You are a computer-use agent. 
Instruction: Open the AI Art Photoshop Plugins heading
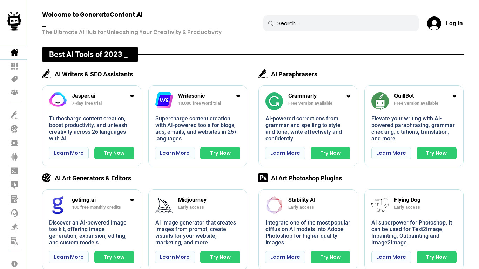click(306, 178)
